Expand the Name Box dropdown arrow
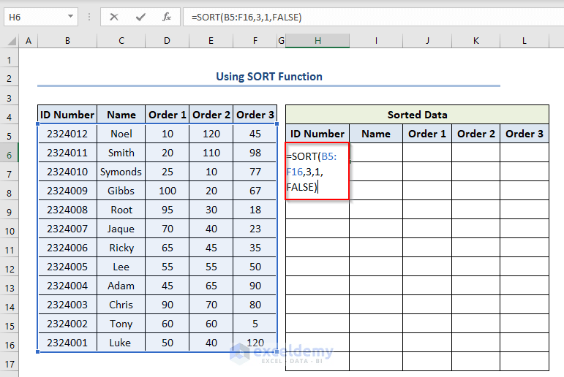Viewport: 564px width, 377px height. tap(70, 17)
